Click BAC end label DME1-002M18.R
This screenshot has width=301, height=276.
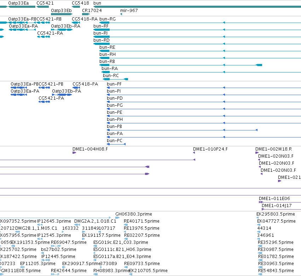tap(273, 149)
